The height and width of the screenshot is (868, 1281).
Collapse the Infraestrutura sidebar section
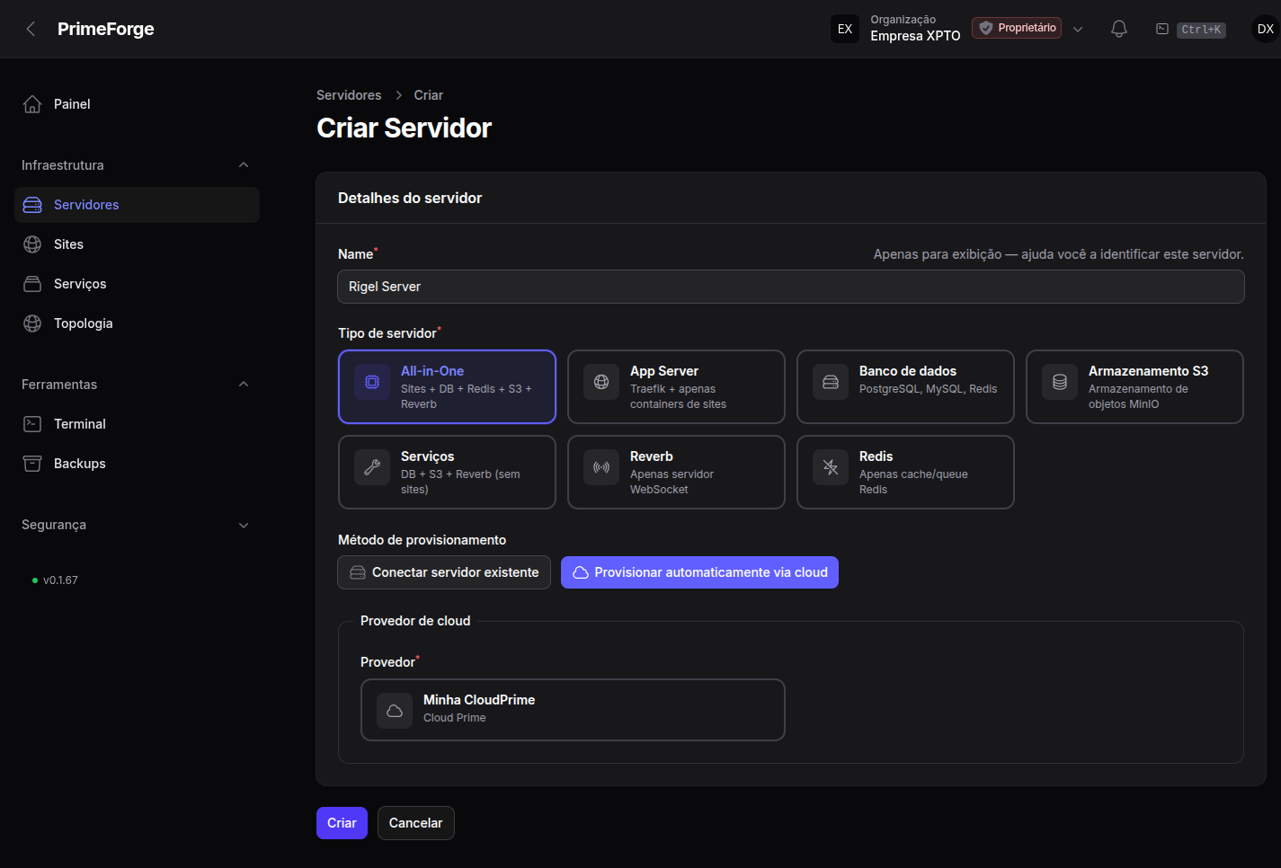point(244,165)
